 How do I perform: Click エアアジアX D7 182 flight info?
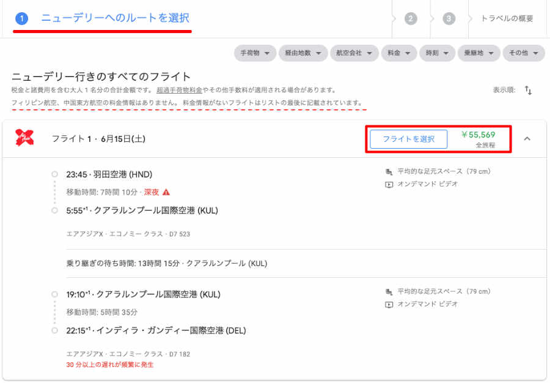[128, 354]
